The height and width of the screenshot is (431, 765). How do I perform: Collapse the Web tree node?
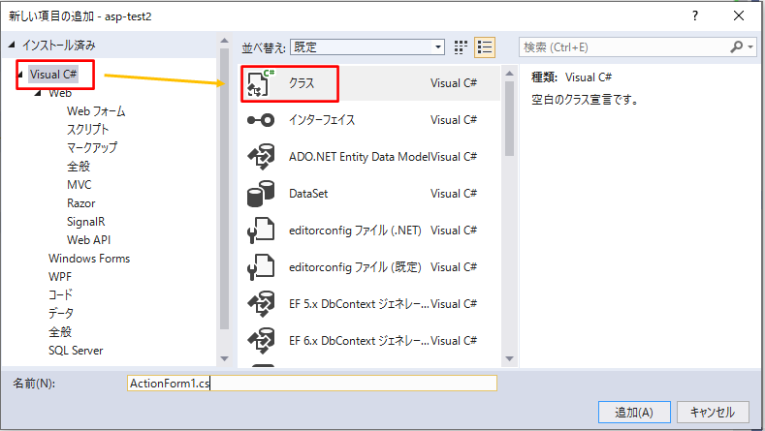(38, 93)
